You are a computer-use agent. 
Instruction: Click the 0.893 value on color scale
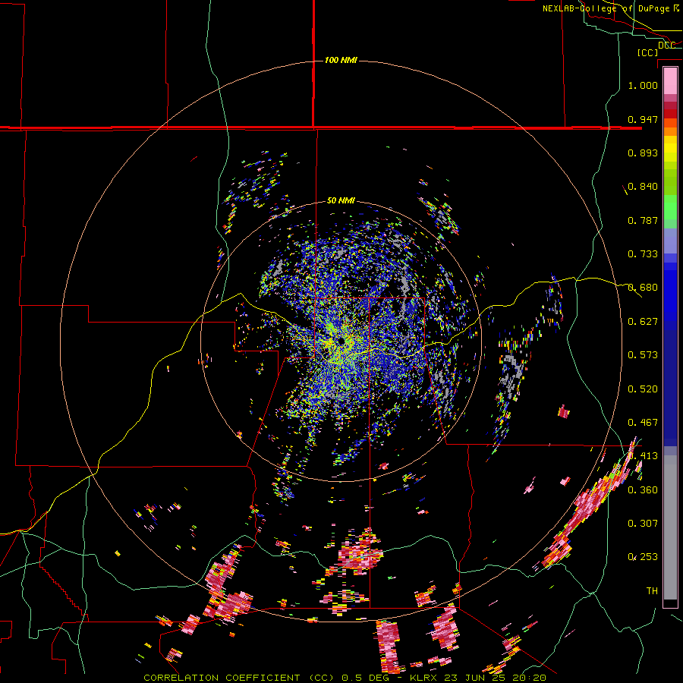(643, 153)
